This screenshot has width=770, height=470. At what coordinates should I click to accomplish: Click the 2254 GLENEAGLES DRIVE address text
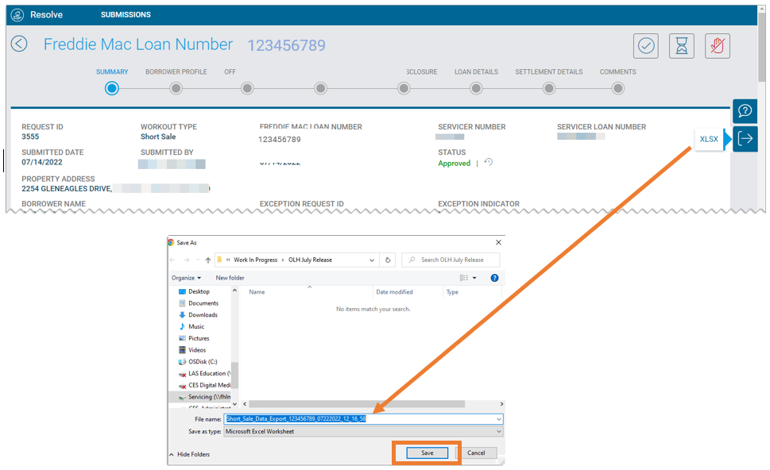coord(67,189)
